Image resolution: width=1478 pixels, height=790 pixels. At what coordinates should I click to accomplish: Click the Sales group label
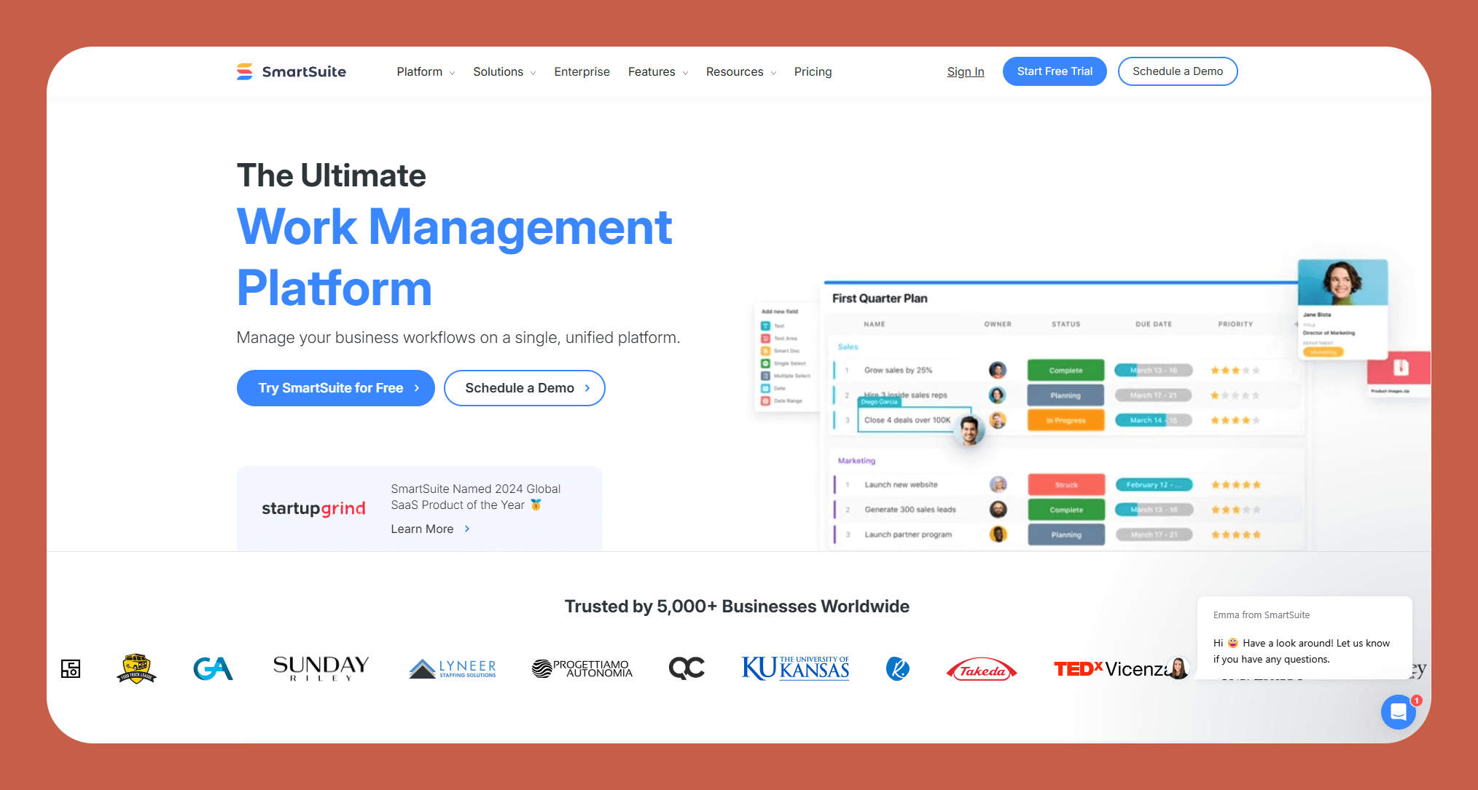(x=848, y=347)
